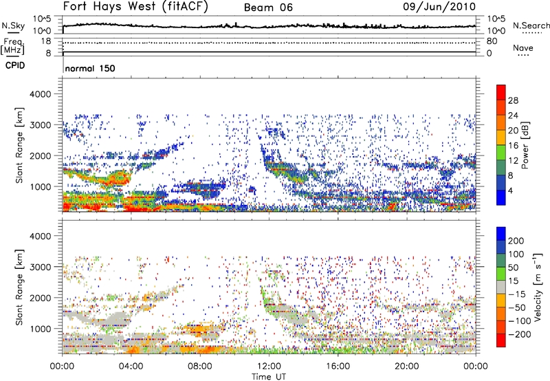Image resolution: width=550 pixels, height=381 pixels.
Task: Click the "10^0" tick next to N.Search
Action: click(496, 31)
